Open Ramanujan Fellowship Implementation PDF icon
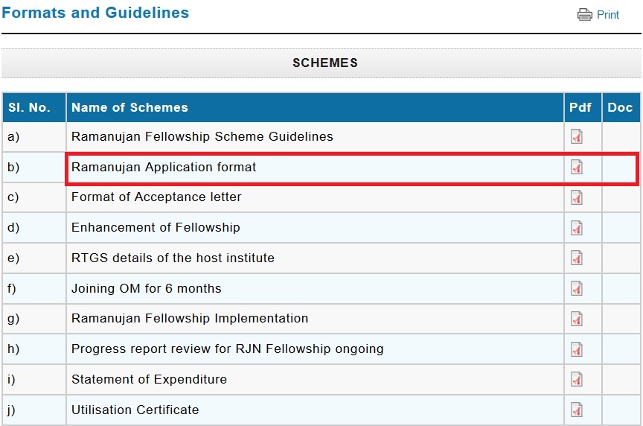Screen dimensions: 643x426 click(x=577, y=318)
